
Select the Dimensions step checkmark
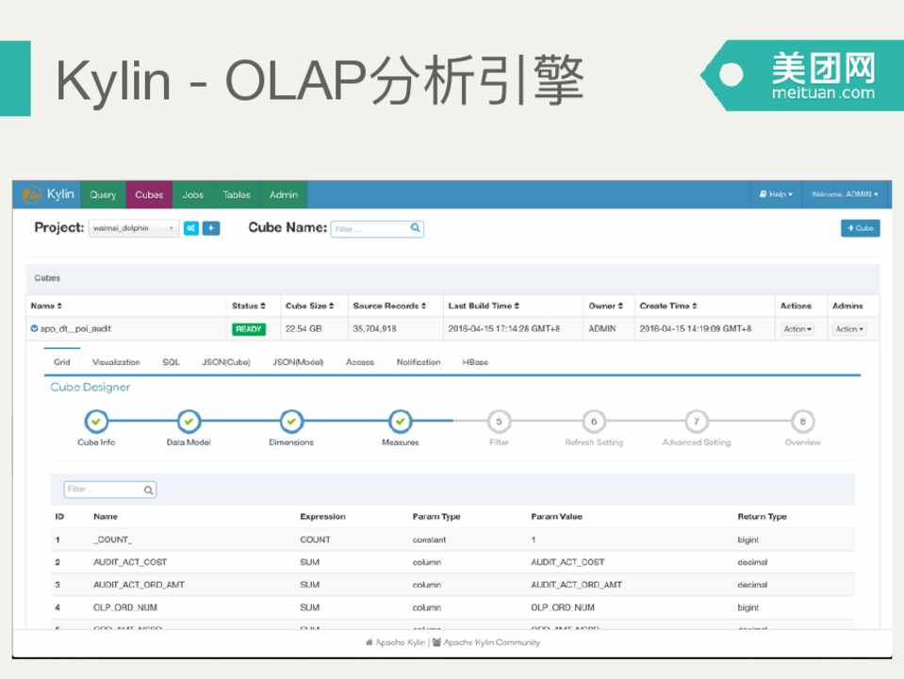click(291, 422)
